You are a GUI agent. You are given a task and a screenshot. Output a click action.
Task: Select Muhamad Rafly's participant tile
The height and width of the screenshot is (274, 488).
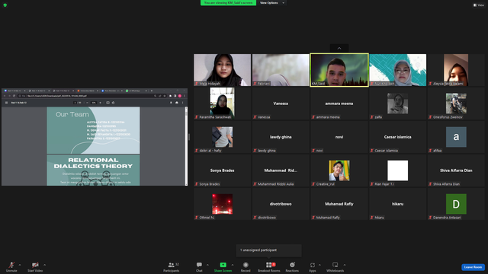339,204
